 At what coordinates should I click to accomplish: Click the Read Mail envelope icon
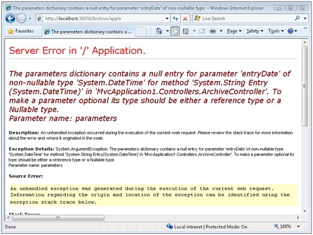coord(202,31)
